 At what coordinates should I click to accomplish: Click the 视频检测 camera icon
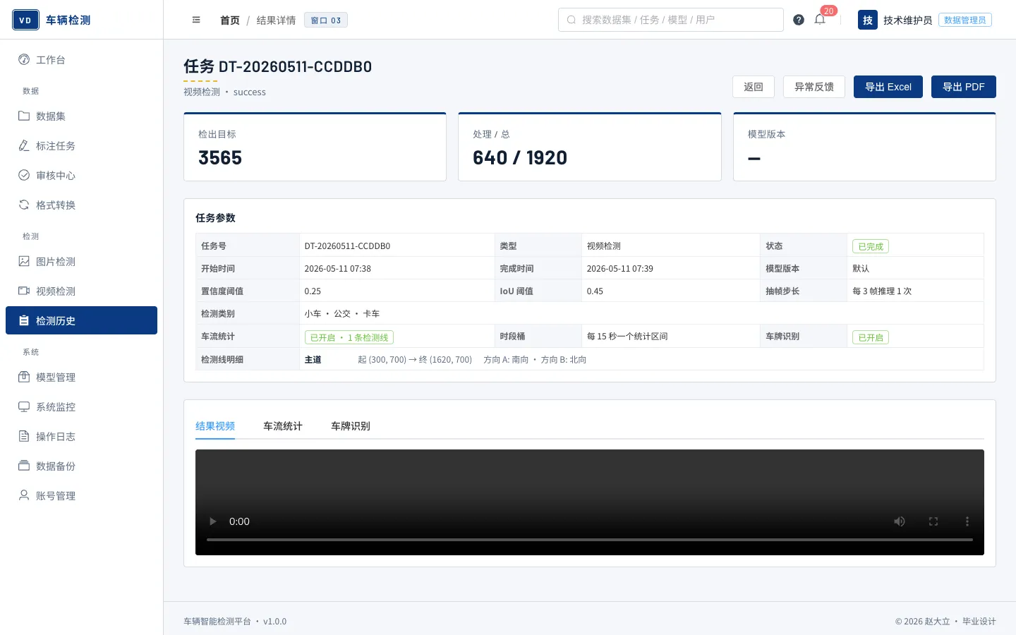click(24, 291)
